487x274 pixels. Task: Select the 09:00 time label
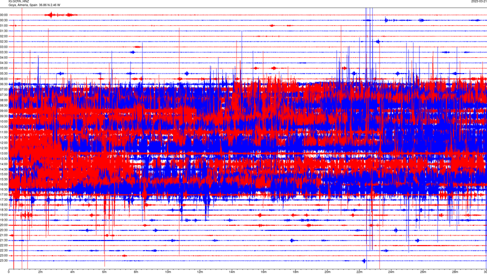click(x=4, y=111)
